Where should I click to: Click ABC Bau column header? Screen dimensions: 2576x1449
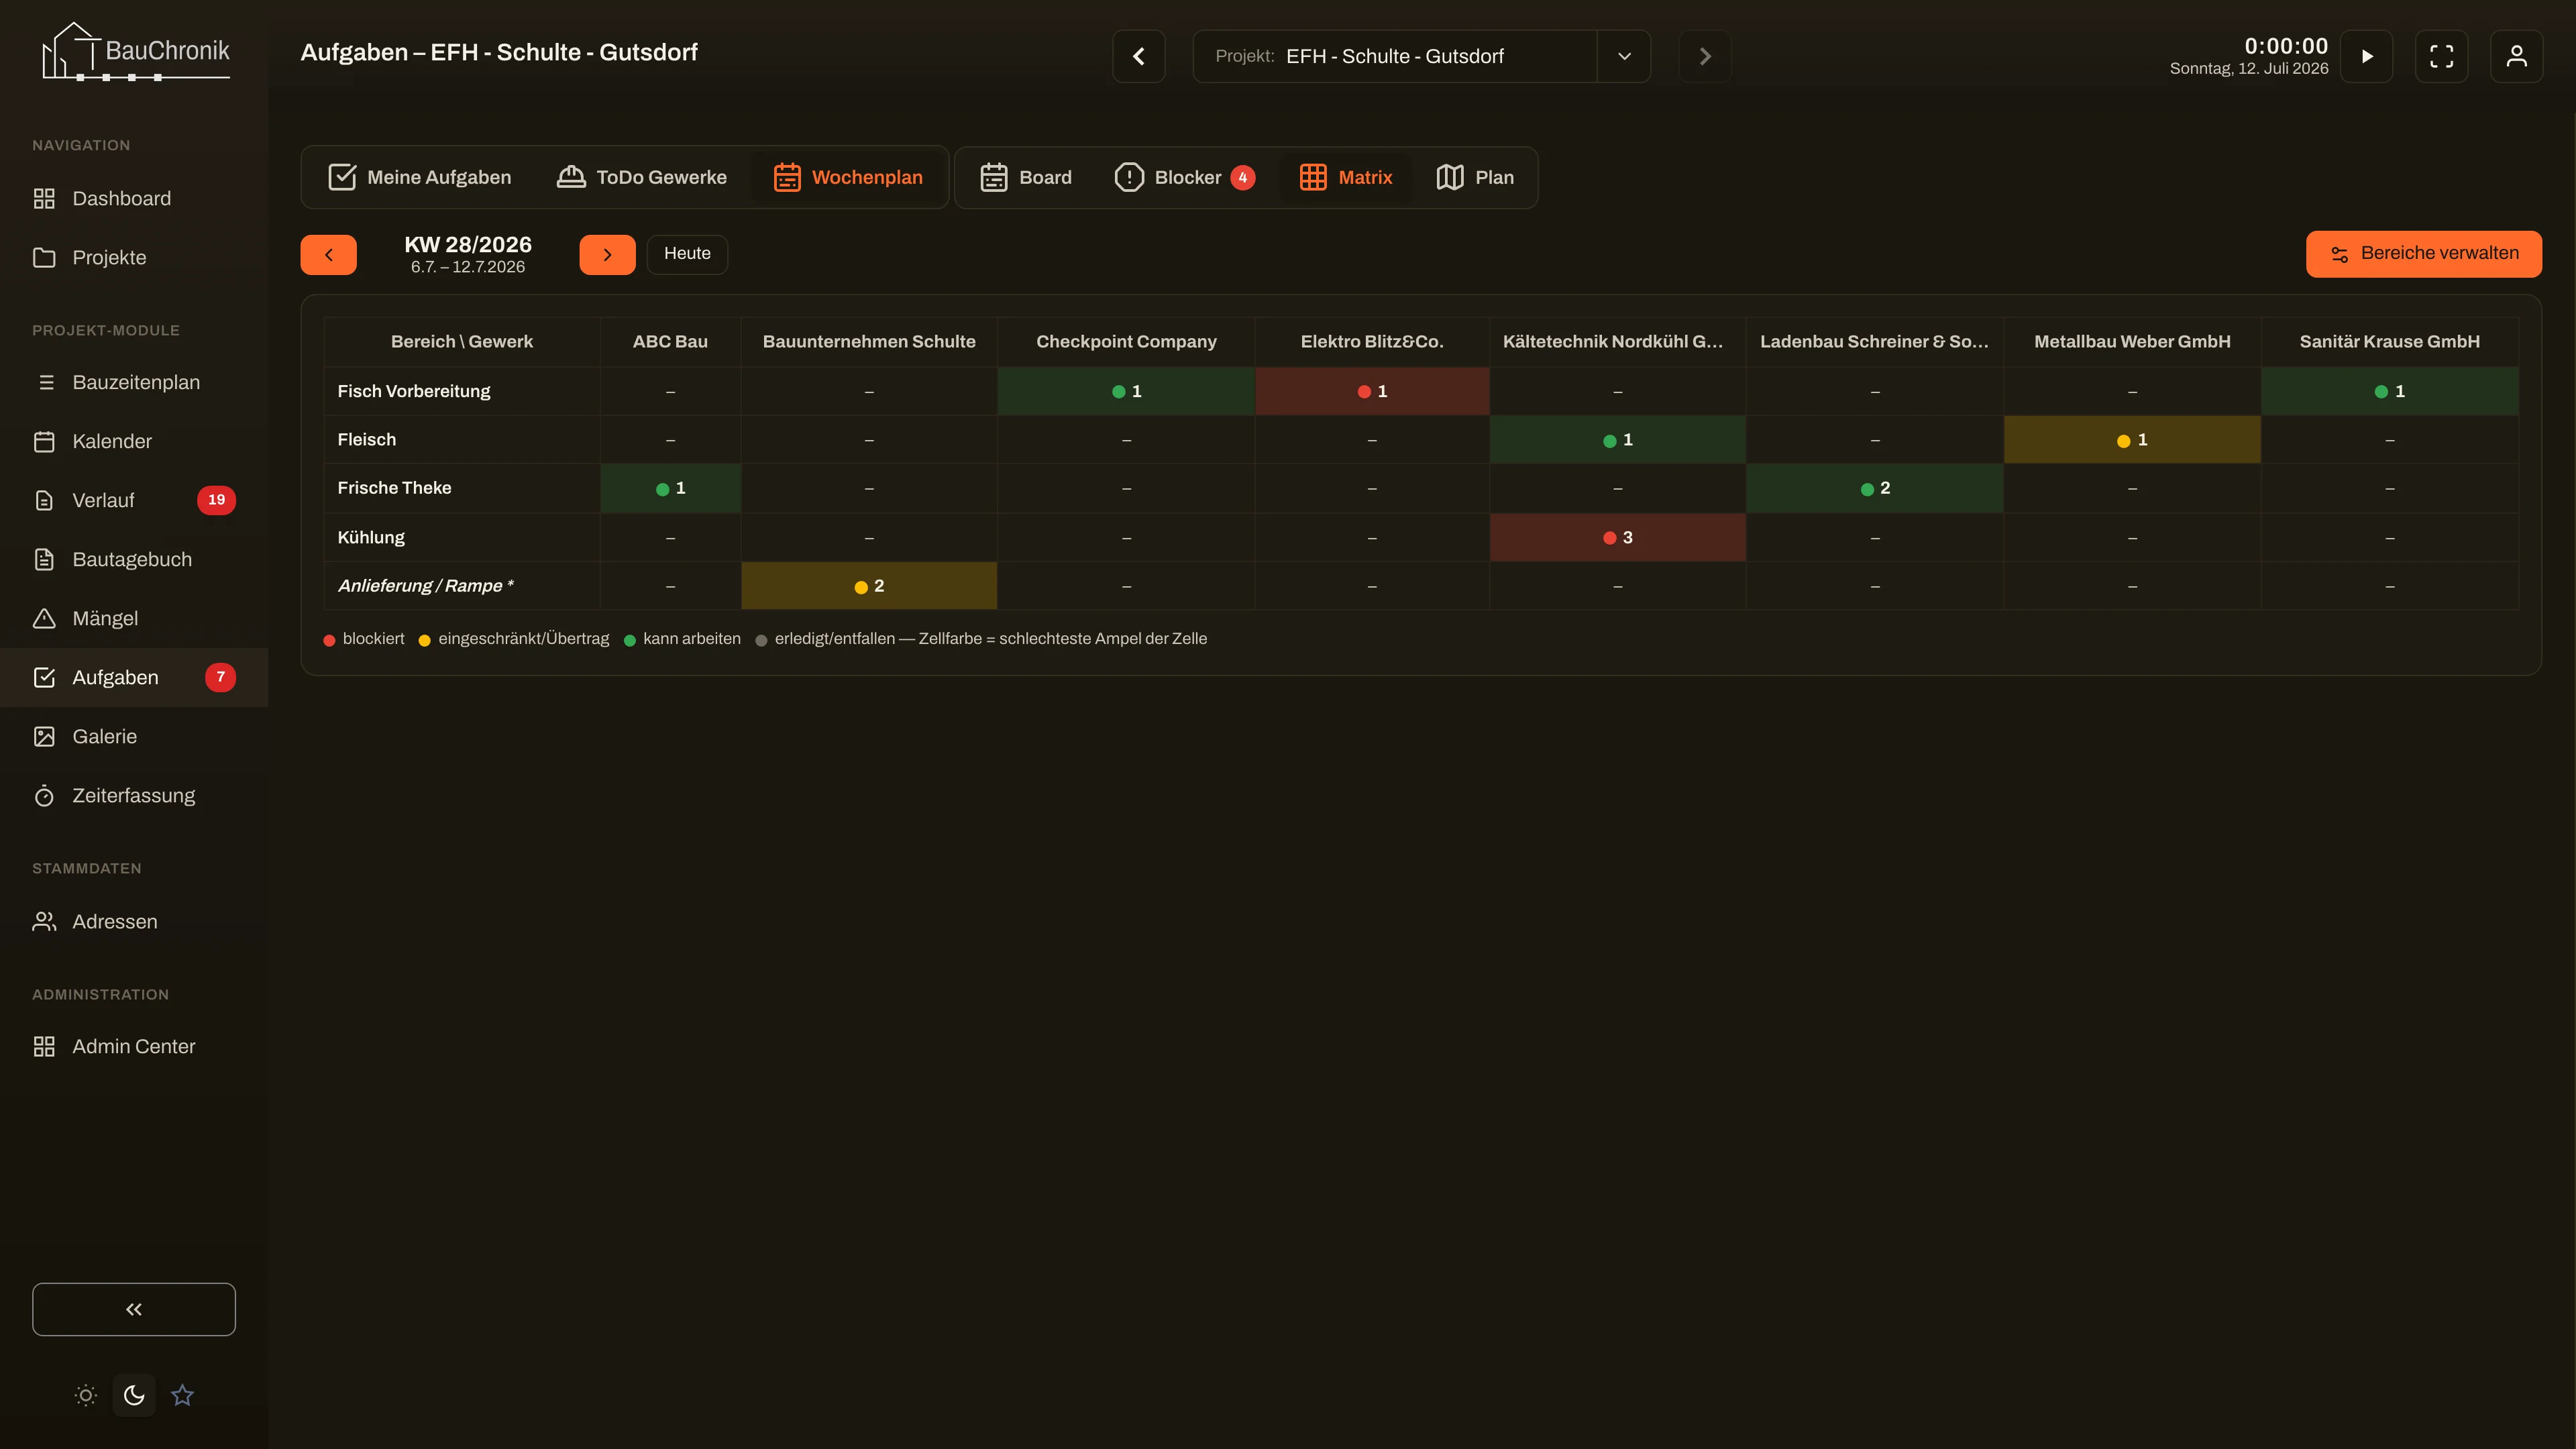(x=670, y=342)
